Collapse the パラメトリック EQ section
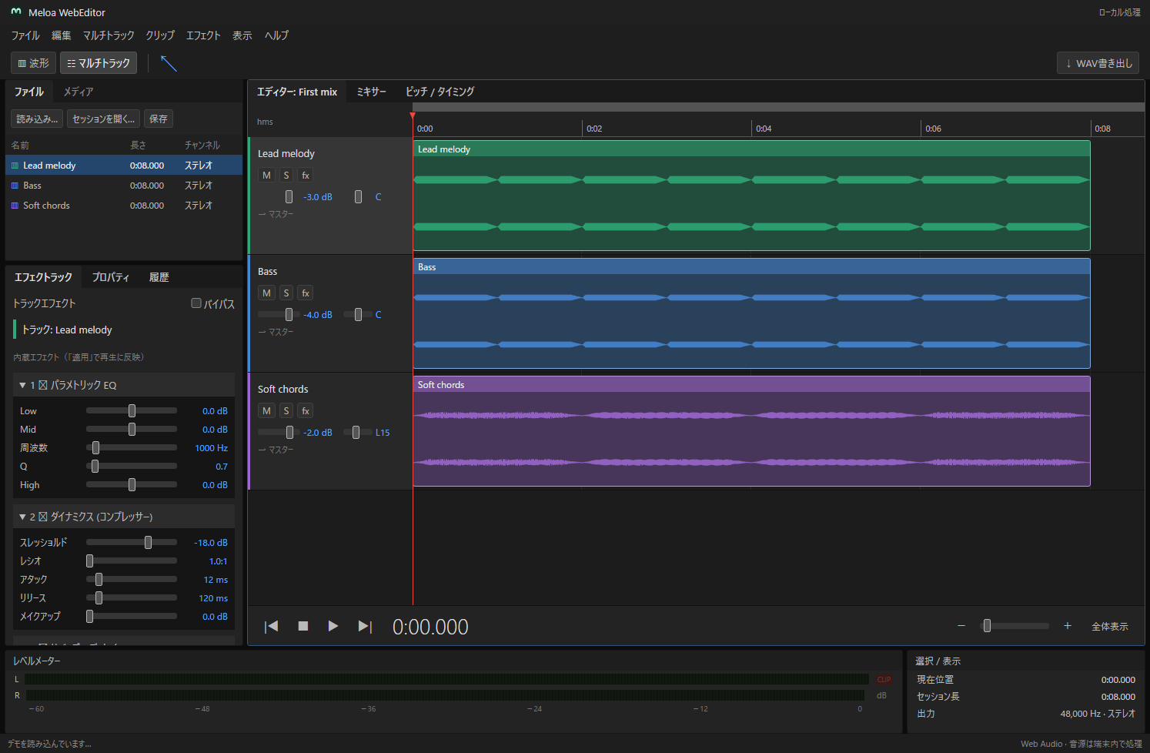Screen dimensions: 1150x753 22,385
